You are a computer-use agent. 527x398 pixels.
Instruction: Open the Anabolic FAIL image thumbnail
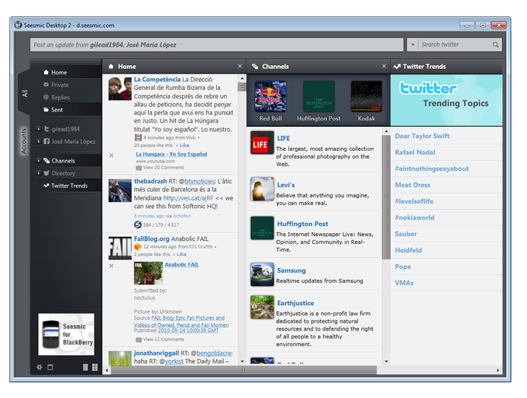148,273
